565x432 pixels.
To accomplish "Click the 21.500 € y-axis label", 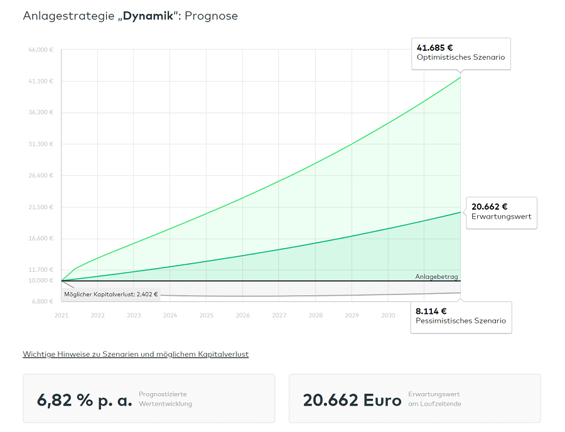I will [41, 207].
